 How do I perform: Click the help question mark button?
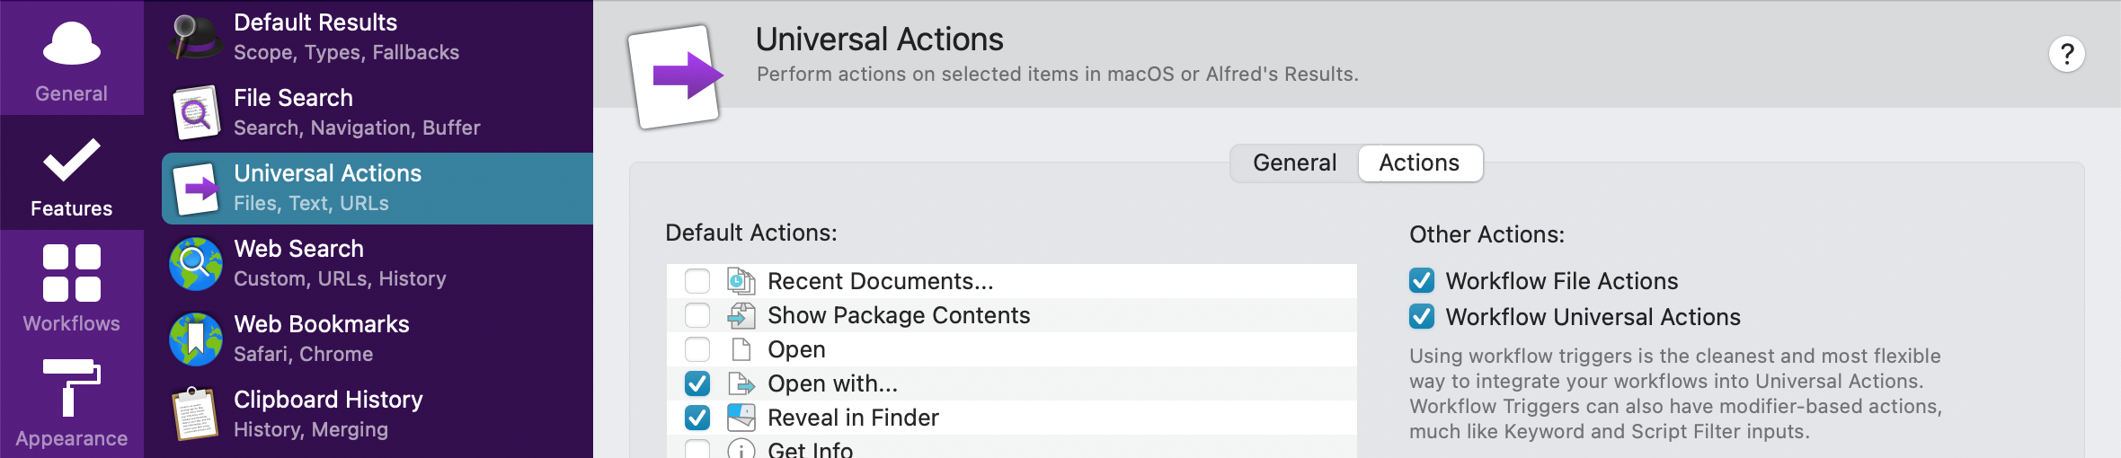[2066, 55]
